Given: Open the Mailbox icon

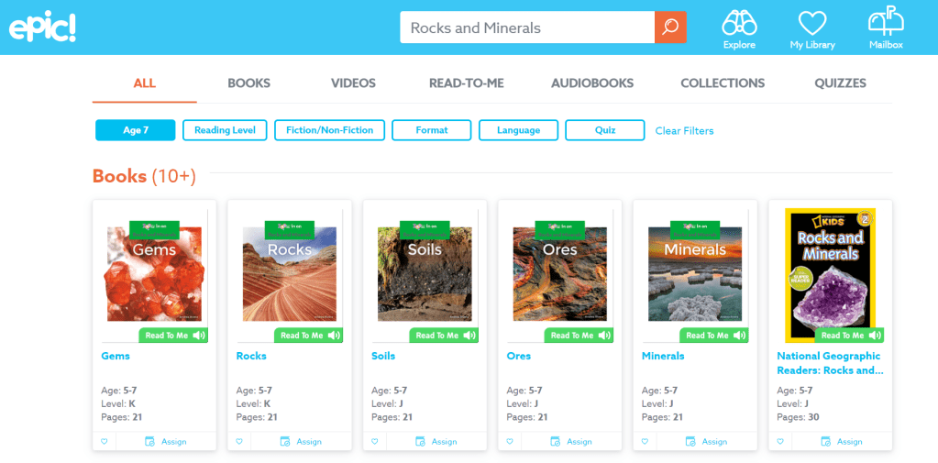Looking at the screenshot, I should tap(886, 24).
